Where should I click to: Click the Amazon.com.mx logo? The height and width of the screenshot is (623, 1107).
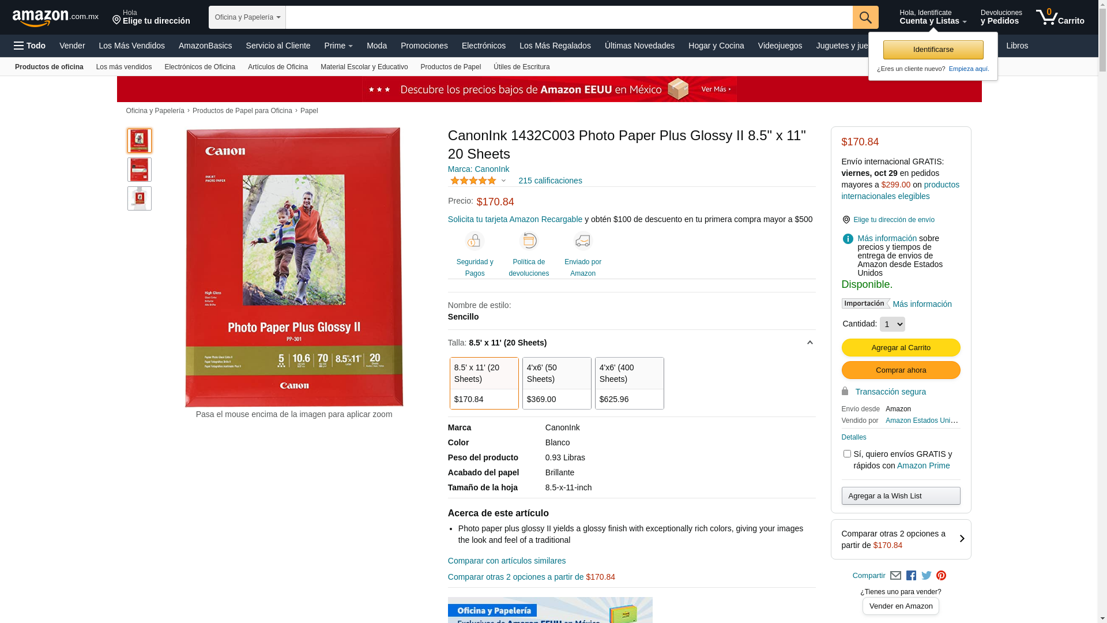[x=55, y=18]
